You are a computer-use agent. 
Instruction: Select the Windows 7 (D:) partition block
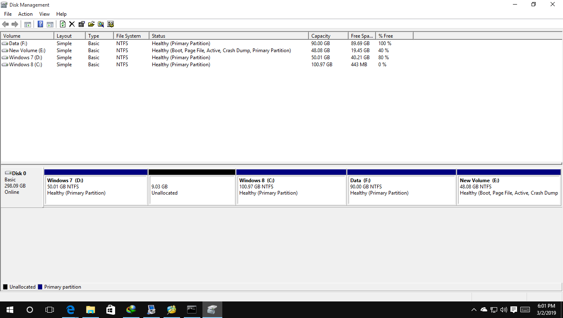[x=96, y=187]
